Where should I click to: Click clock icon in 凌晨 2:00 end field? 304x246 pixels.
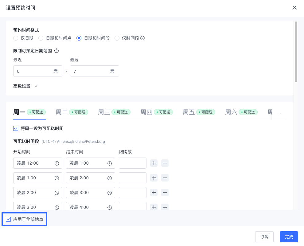point(110,178)
